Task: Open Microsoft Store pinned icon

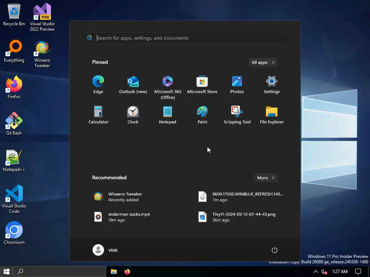Action: [x=202, y=85]
